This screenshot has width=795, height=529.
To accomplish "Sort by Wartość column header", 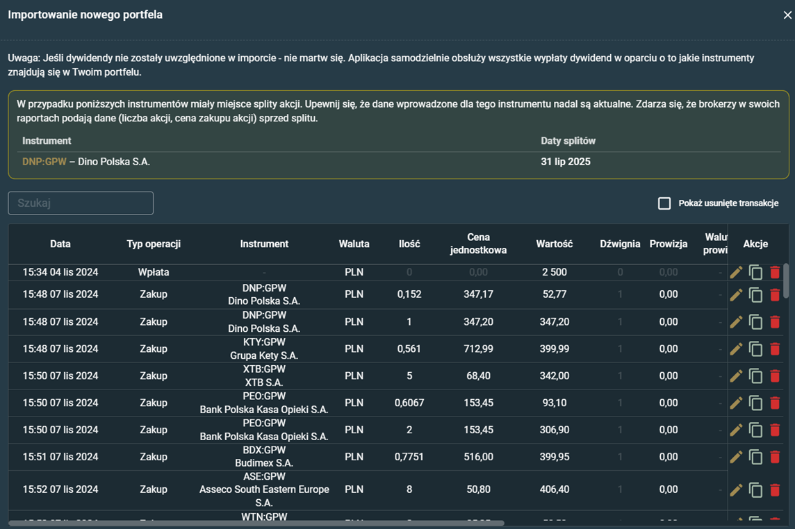I will point(554,244).
